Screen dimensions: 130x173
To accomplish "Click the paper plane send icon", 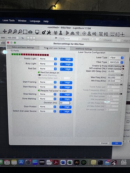I will coord(78,33).
